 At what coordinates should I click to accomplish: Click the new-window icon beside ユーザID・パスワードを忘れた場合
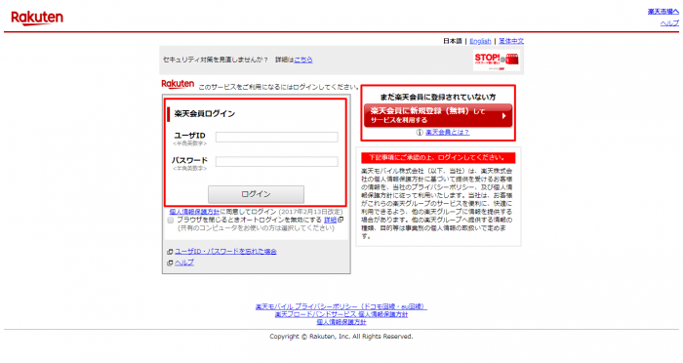click(x=171, y=252)
